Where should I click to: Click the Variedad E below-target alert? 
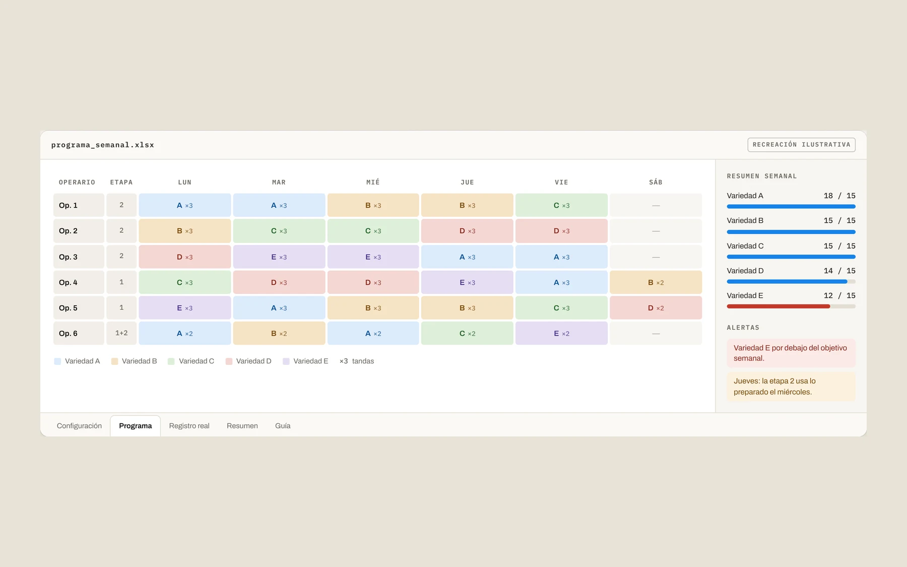(x=791, y=353)
